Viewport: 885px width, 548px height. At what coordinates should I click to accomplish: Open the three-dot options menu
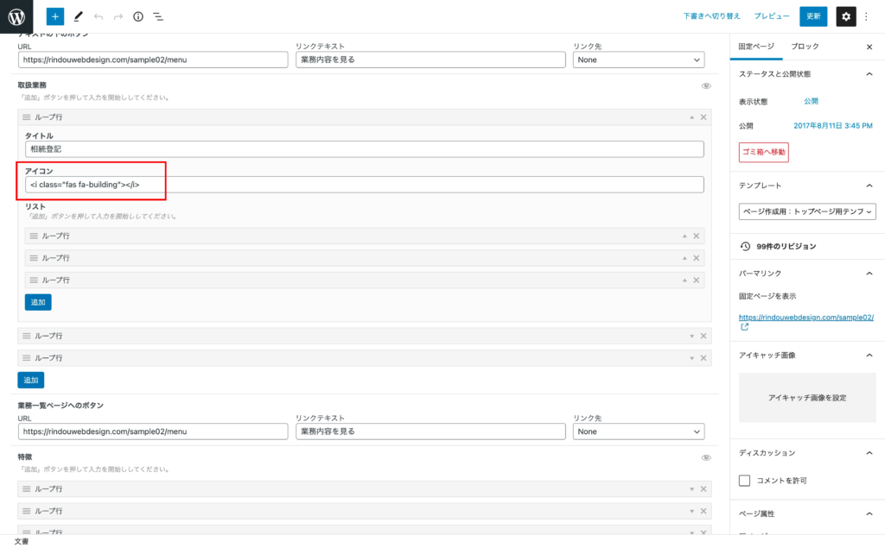coord(866,16)
